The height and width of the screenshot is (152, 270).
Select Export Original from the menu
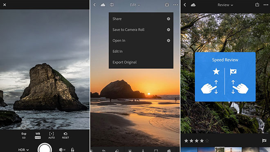[124, 62]
